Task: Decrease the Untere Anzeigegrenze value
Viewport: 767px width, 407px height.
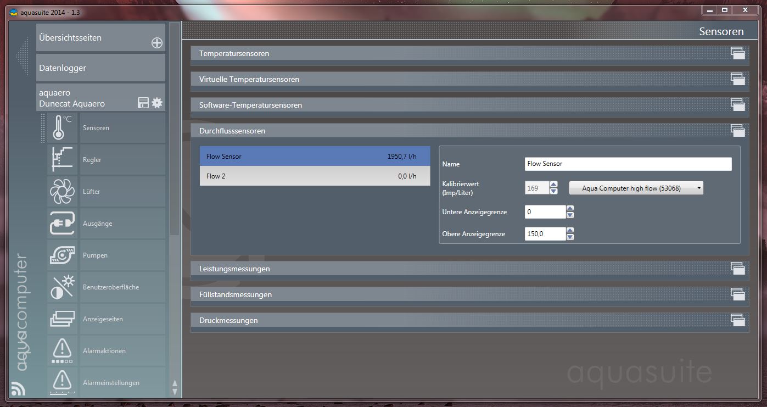Action: click(x=570, y=215)
